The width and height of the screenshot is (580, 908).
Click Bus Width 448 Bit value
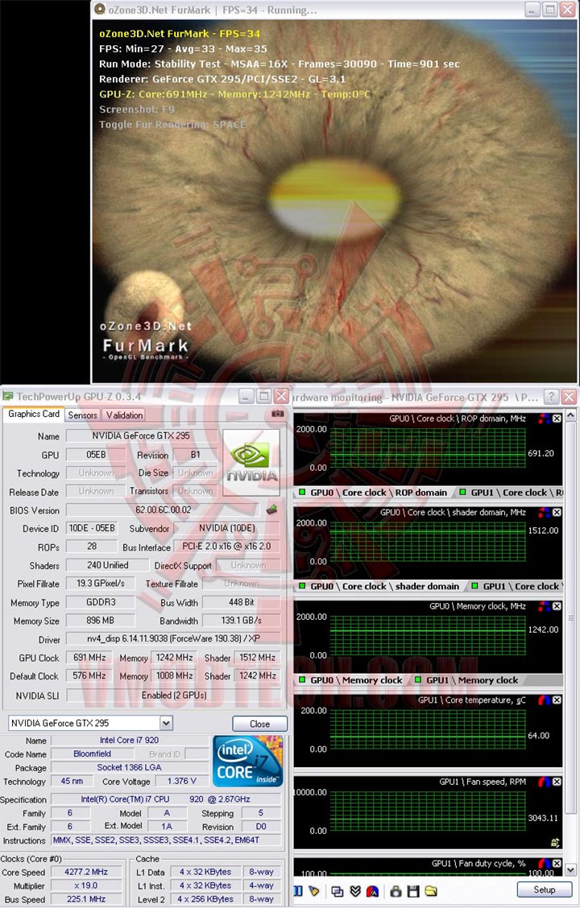point(242,602)
